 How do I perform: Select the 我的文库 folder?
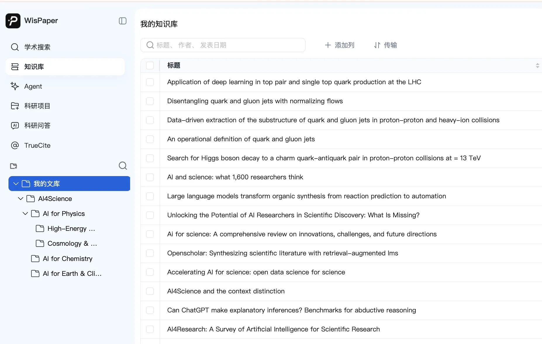point(69,184)
